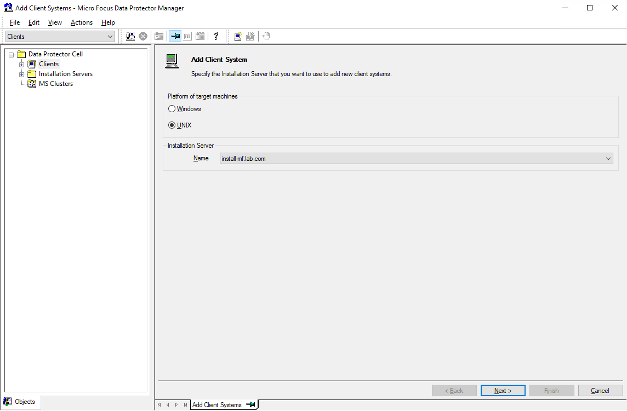Click the pin icon on Add Client Systems tab
This screenshot has width=627, height=411.
coord(250,404)
